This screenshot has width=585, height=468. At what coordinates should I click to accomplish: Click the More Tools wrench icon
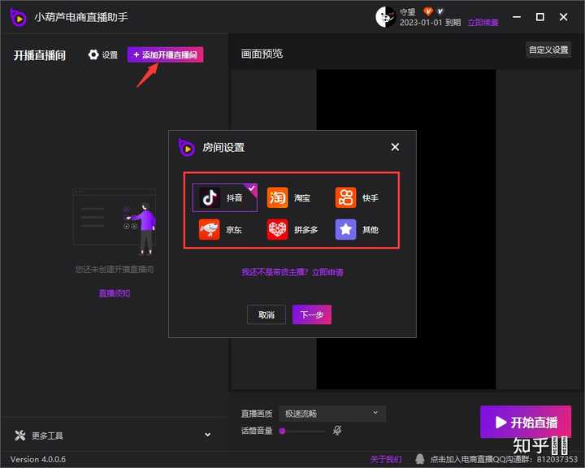[19, 435]
